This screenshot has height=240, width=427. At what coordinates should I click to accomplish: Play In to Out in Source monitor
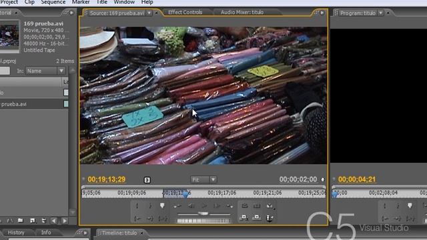click(x=163, y=218)
